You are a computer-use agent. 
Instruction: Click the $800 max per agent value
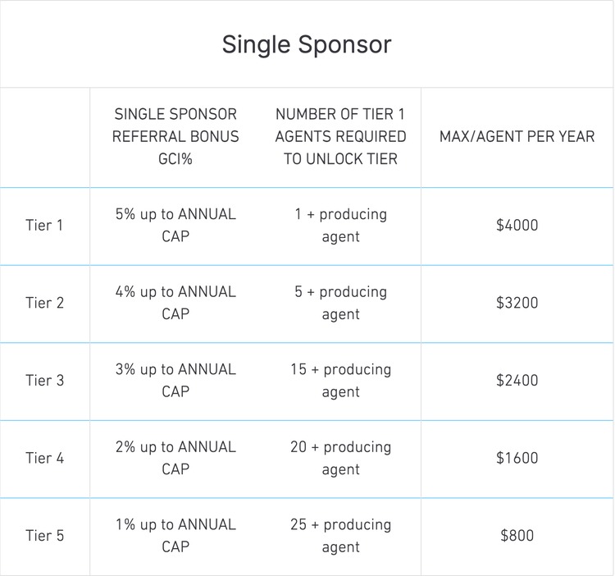[517, 536]
